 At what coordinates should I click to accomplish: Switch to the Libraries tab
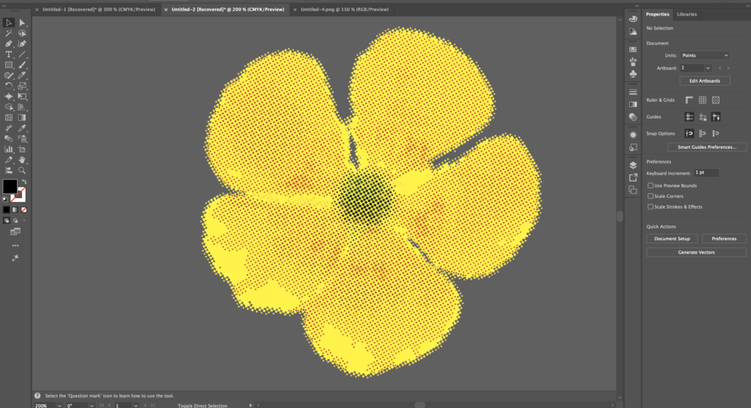686,14
